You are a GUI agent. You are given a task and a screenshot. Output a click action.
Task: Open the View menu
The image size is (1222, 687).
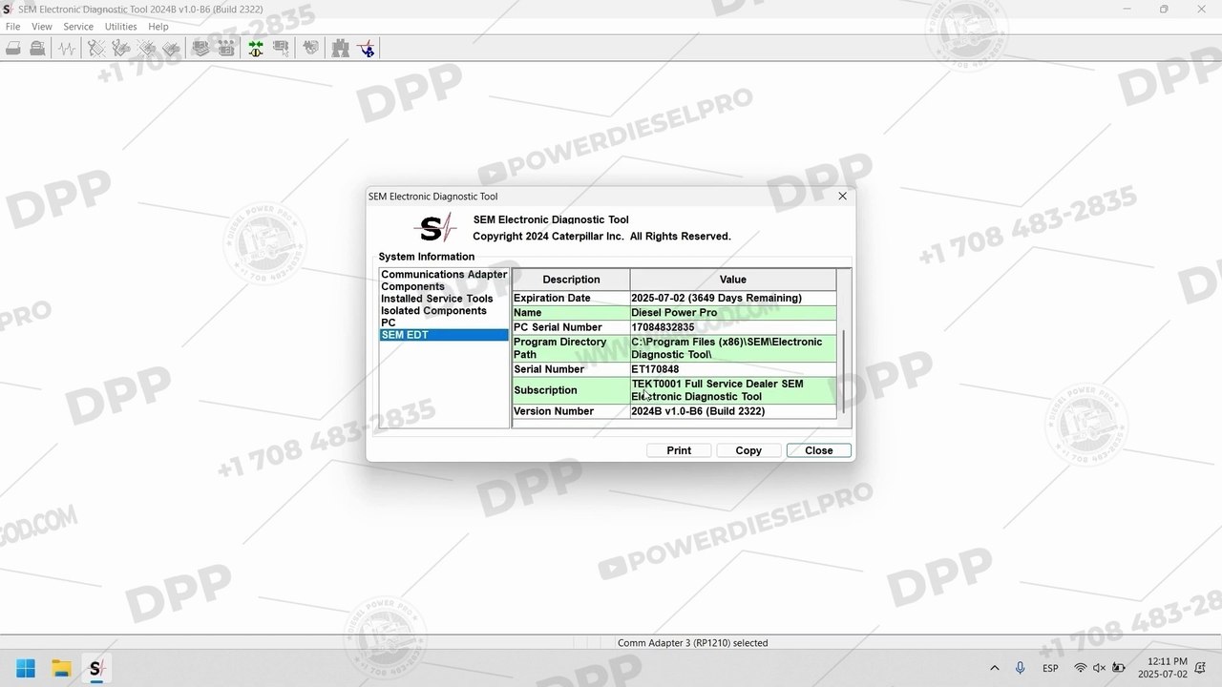[42, 27]
